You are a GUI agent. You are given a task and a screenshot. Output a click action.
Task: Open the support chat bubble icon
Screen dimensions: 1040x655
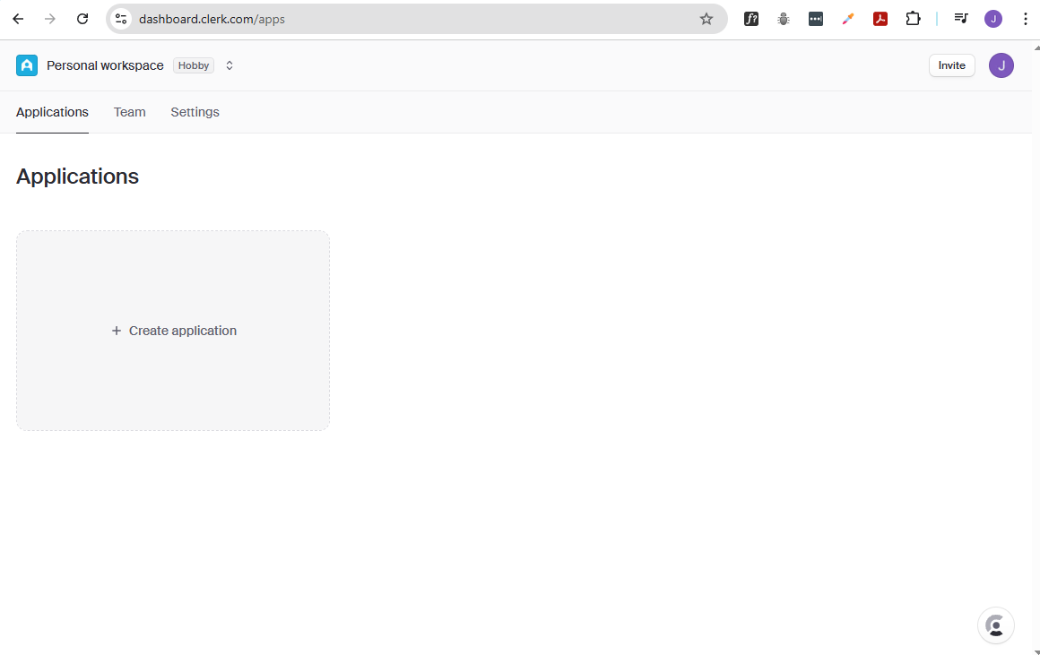pos(995,625)
